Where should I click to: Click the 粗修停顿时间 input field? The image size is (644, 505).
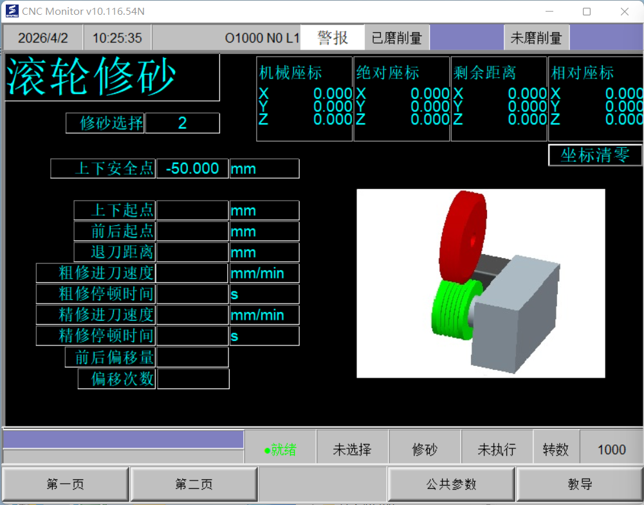click(x=192, y=294)
